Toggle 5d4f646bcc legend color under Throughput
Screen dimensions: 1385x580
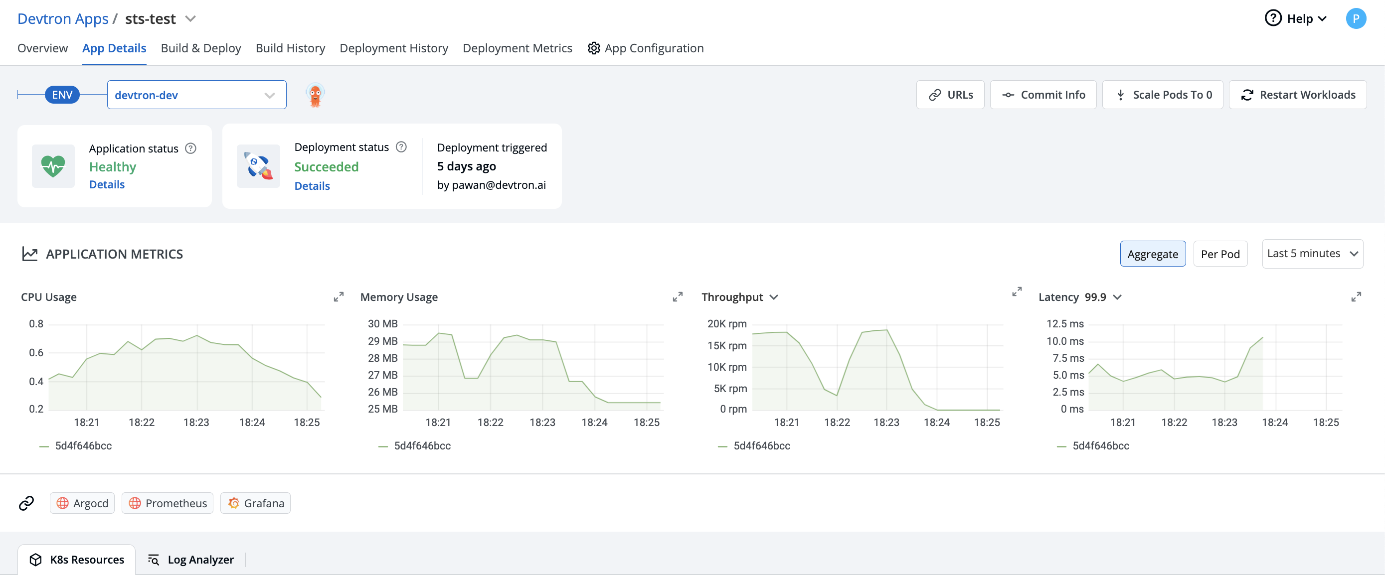click(722, 446)
